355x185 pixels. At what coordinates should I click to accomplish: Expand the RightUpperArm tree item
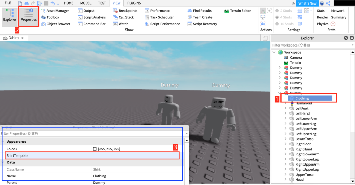(285, 165)
